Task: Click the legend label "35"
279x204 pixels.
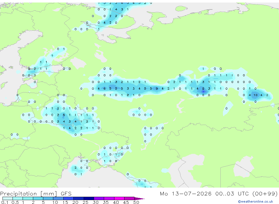Action: click(106, 202)
